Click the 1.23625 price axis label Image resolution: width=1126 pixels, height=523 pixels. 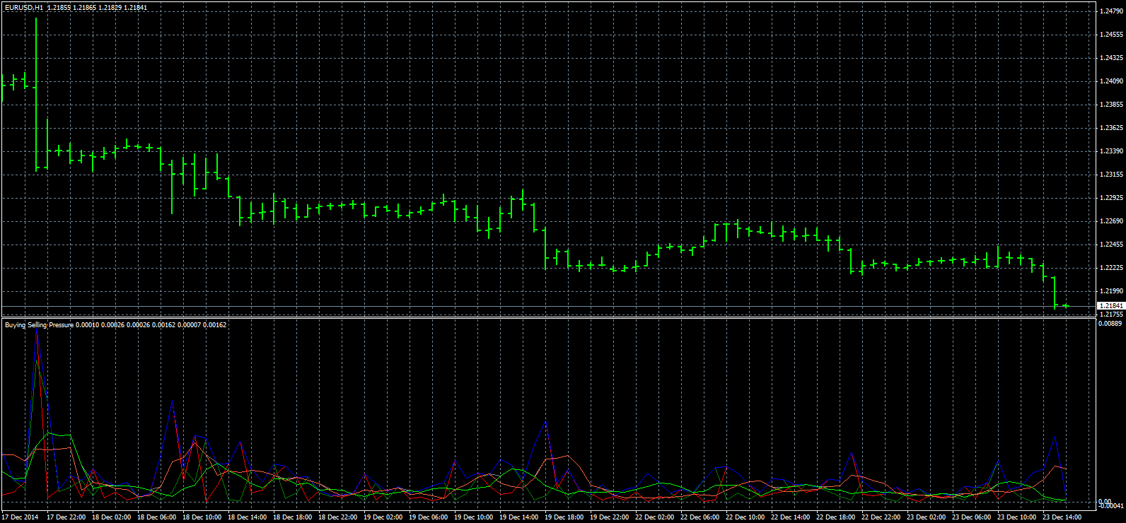1113,128
